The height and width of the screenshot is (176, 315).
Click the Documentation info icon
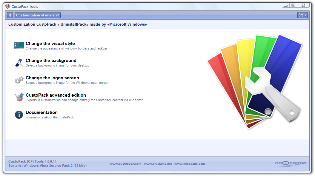[x=19, y=115]
